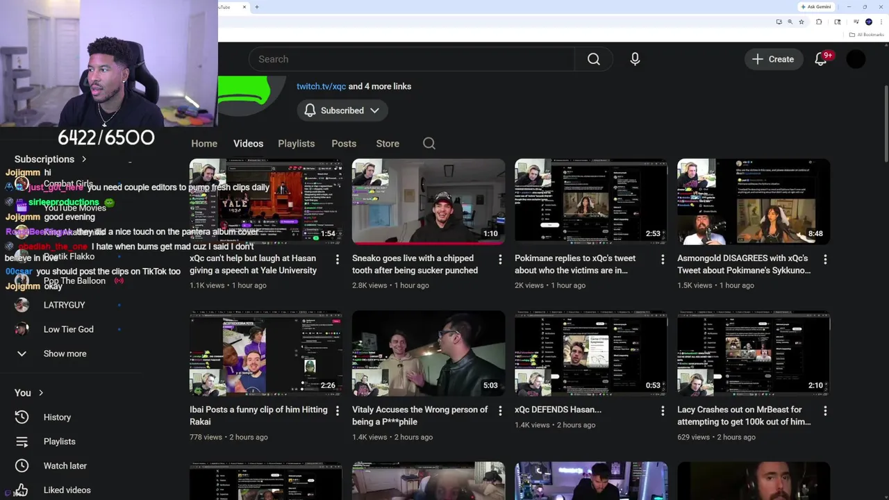This screenshot has width=889, height=500.
Task: Click the Ask Gemini button
Action: point(815,7)
